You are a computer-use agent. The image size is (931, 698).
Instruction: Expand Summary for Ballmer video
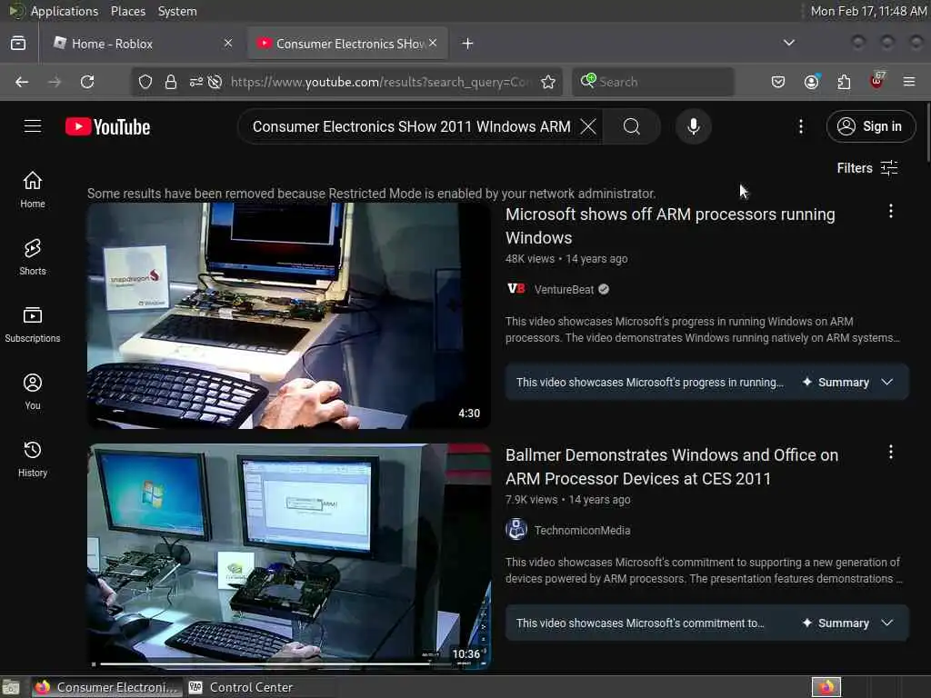click(846, 623)
